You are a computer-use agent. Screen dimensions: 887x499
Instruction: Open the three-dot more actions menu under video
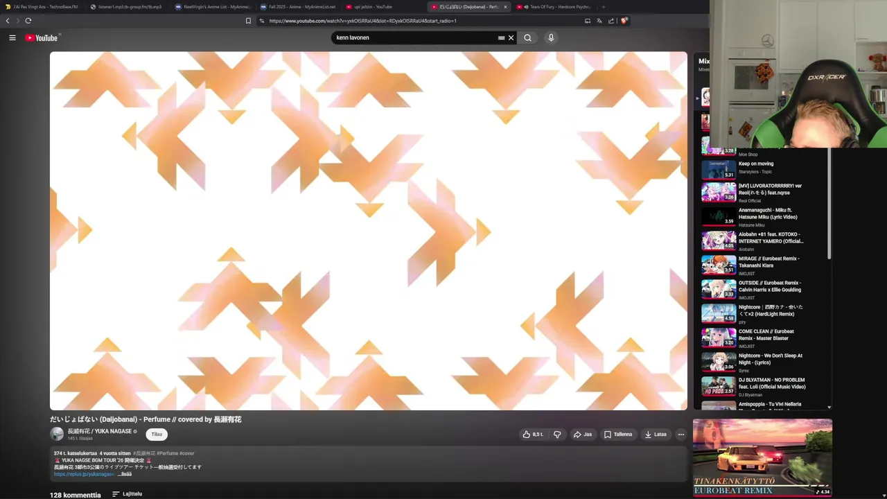(x=681, y=435)
